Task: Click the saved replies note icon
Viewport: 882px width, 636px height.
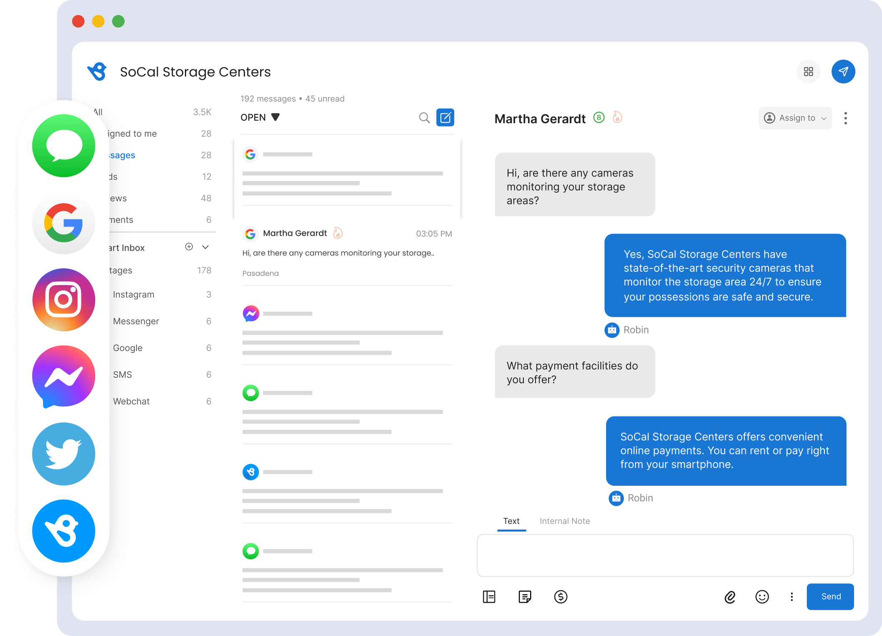Action: (x=525, y=597)
